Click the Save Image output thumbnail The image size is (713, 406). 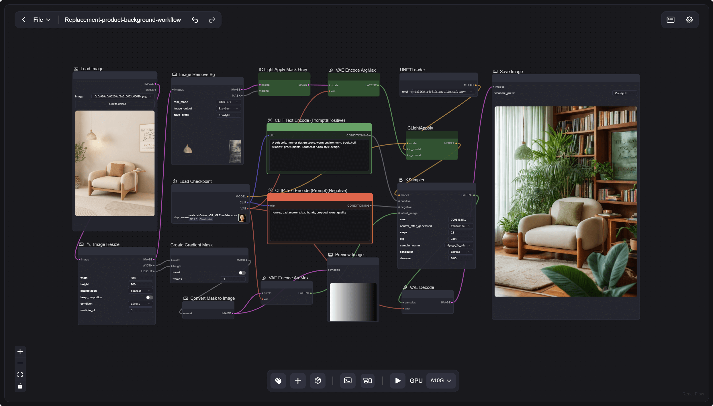point(566,201)
